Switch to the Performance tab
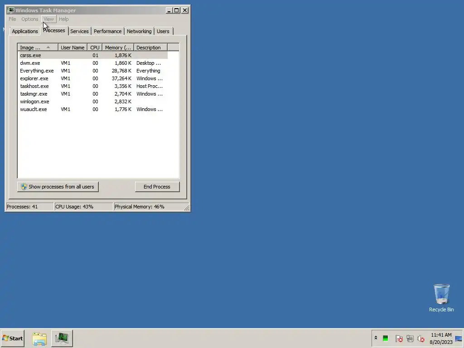The width and height of the screenshot is (464, 348). coord(108,31)
